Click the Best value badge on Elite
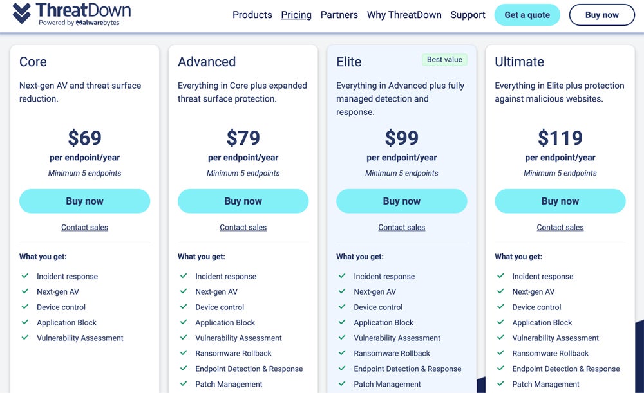Viewport: 644px width, 393px height. click(x=444, y=59)
